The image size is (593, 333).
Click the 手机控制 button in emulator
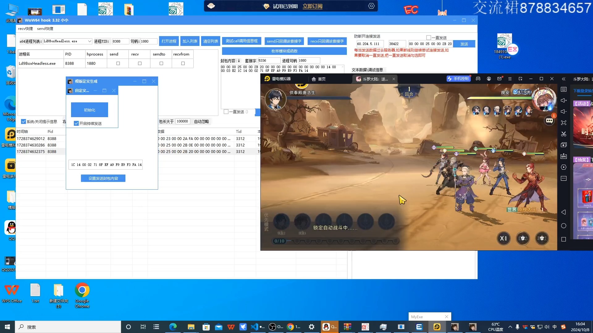click(458, 79)
